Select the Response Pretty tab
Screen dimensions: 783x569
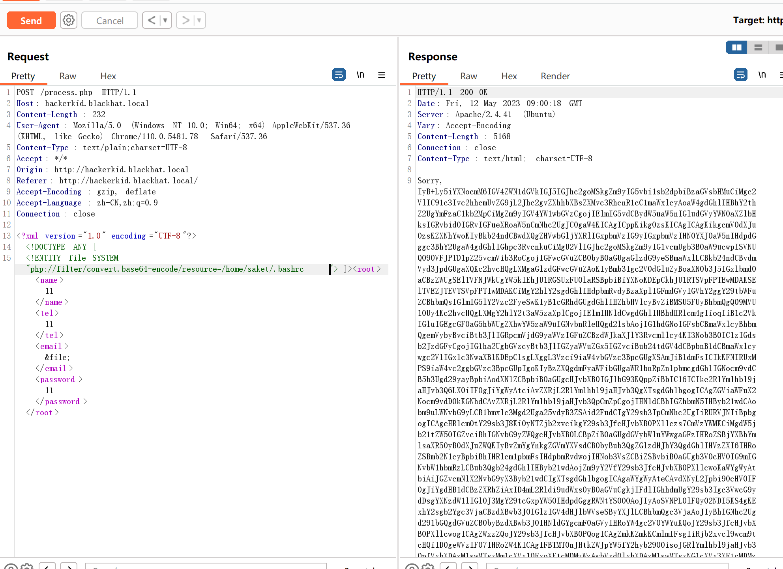pos(424,76)
